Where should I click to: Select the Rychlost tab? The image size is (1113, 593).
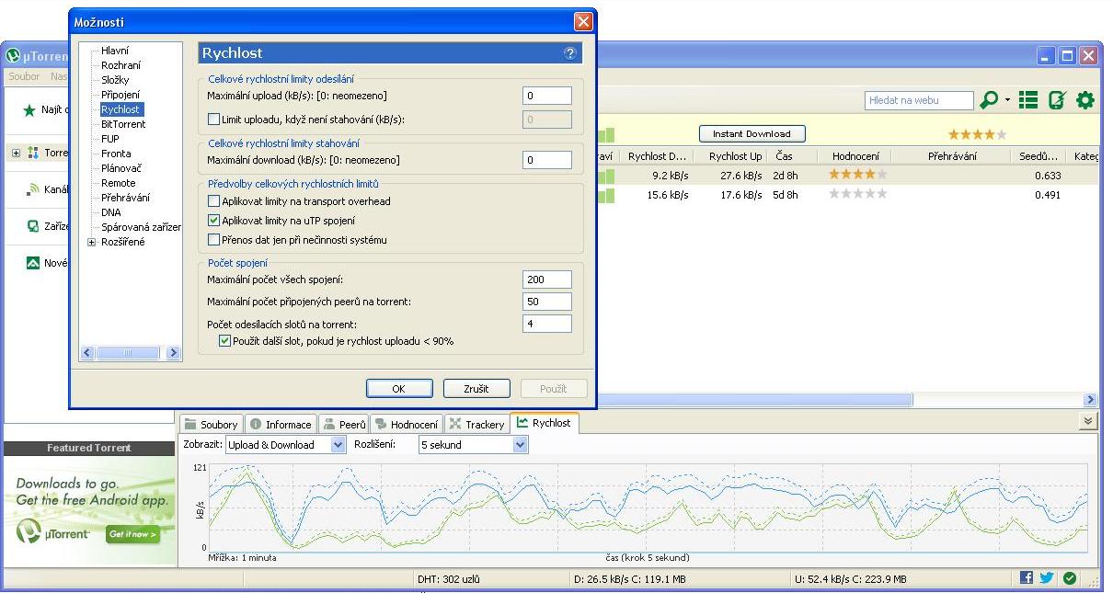(x=544, y=423)
